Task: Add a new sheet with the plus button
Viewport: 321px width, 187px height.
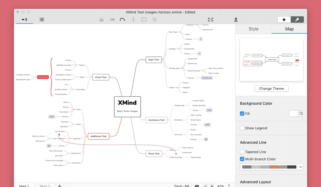Action: click(60, 186)
